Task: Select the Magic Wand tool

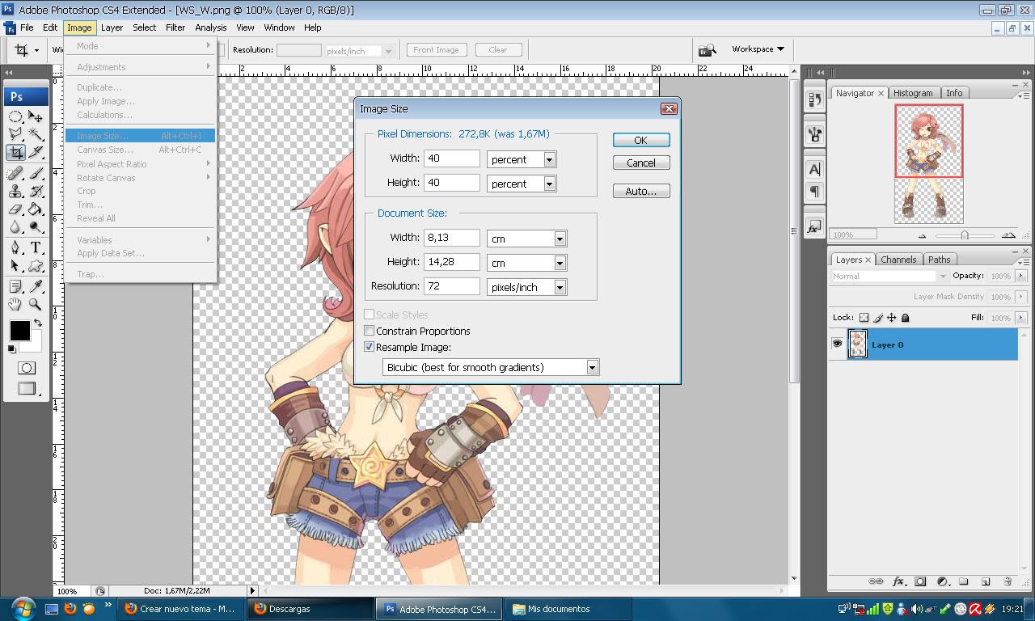Action: pos(36,134)
